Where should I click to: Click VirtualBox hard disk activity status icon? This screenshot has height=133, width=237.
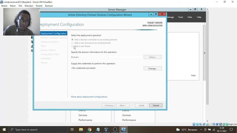point(194,124)
